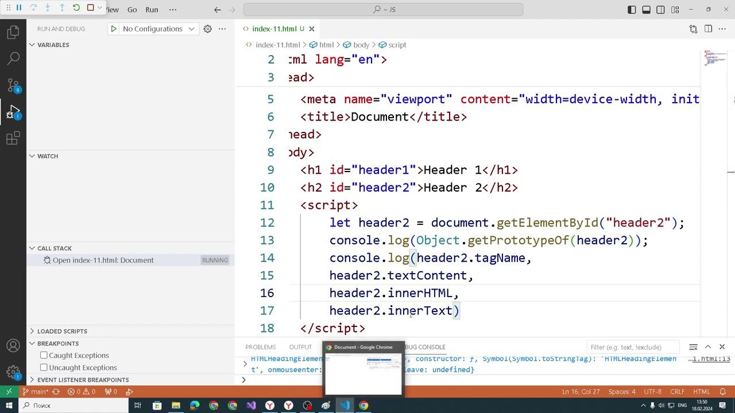
Task: Switch to the Problems panel tab
Action: [261, 347]
